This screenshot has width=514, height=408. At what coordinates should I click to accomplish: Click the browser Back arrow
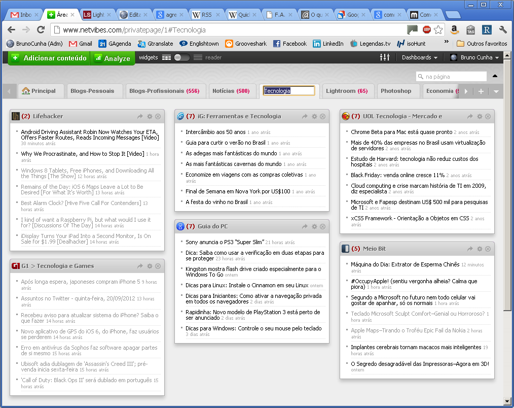12,30
